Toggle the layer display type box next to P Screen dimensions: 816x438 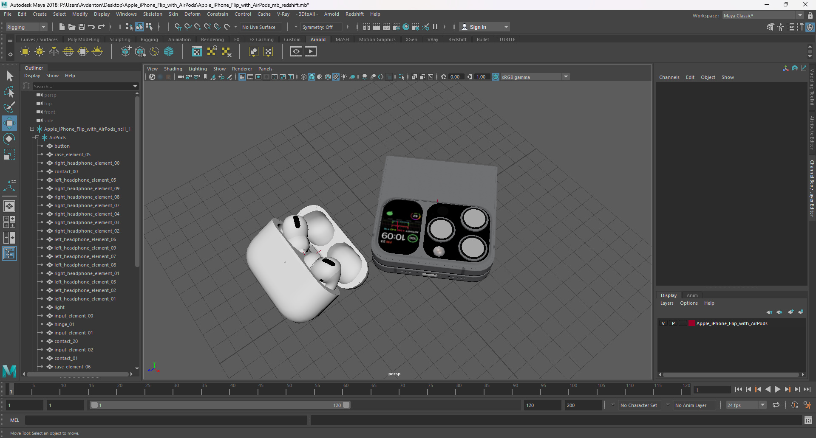(x=683, y=323)
